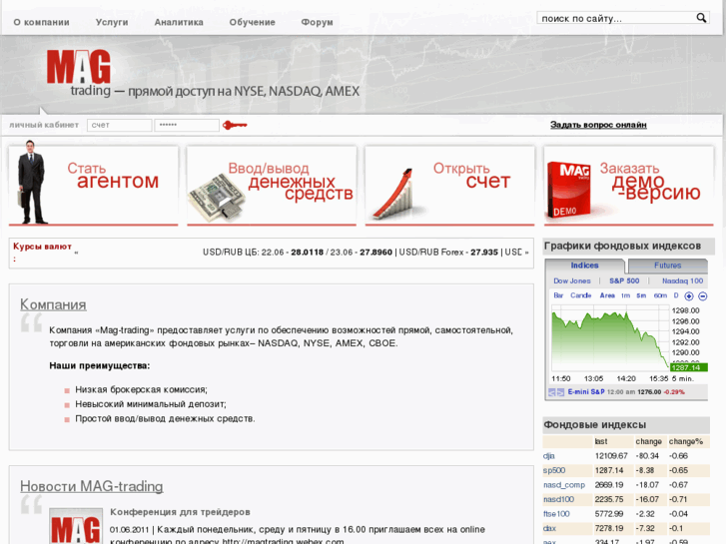Open the О компании menu
Image resolution: width=726 pixels, height=544 pixels.
(41, 22)
